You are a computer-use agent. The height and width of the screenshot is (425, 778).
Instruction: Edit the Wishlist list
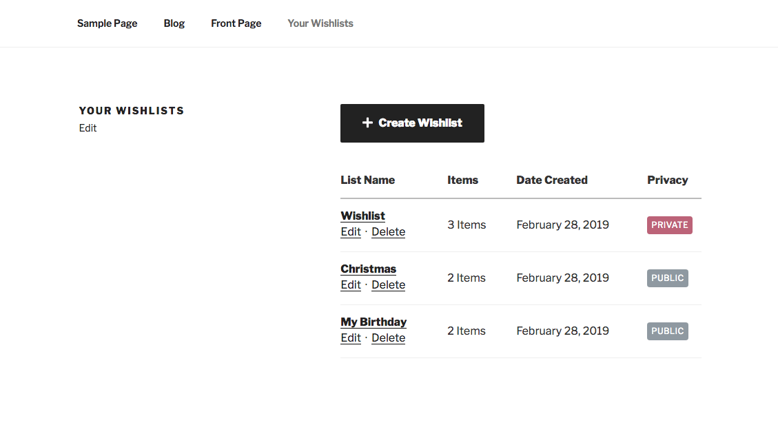click(351, 232)
